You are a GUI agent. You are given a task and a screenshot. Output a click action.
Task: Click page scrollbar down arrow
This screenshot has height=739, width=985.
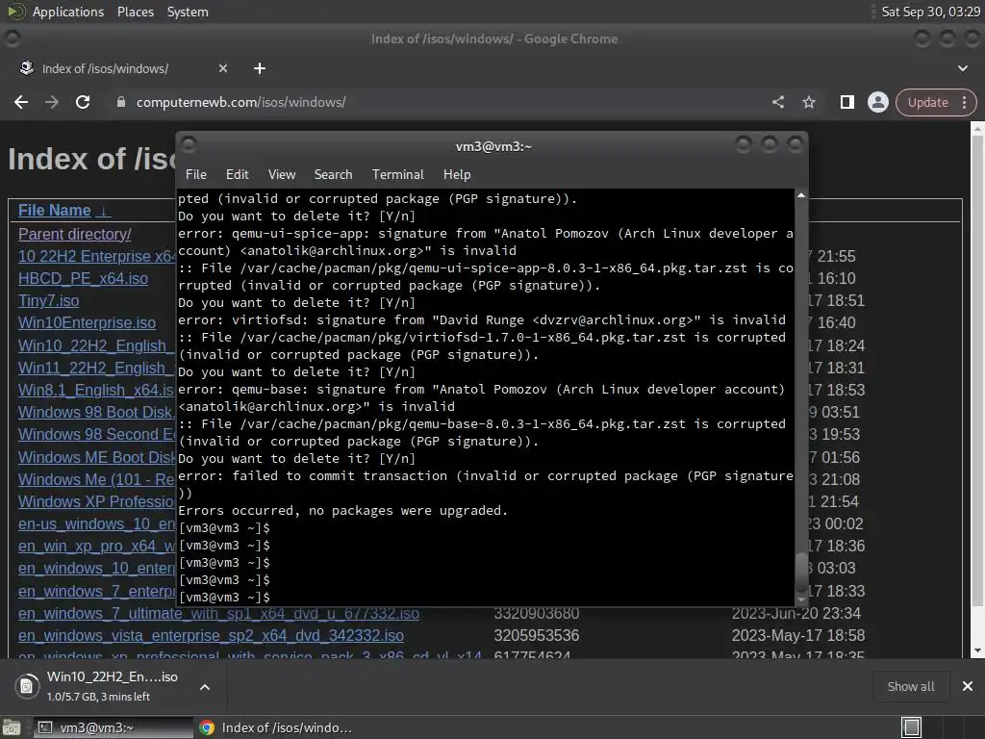977,651
